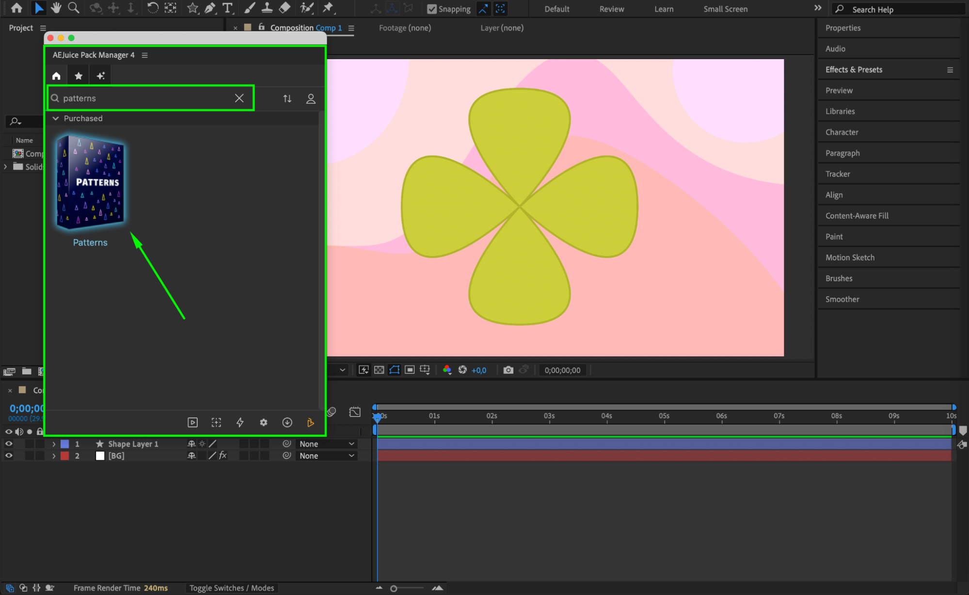The height and width of the screenshot is (595, 969).
Task: Collapse the Purchased section
Action: coord(56,118)
